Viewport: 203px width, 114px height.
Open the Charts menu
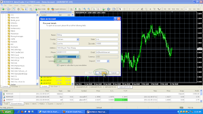[23, 5]
